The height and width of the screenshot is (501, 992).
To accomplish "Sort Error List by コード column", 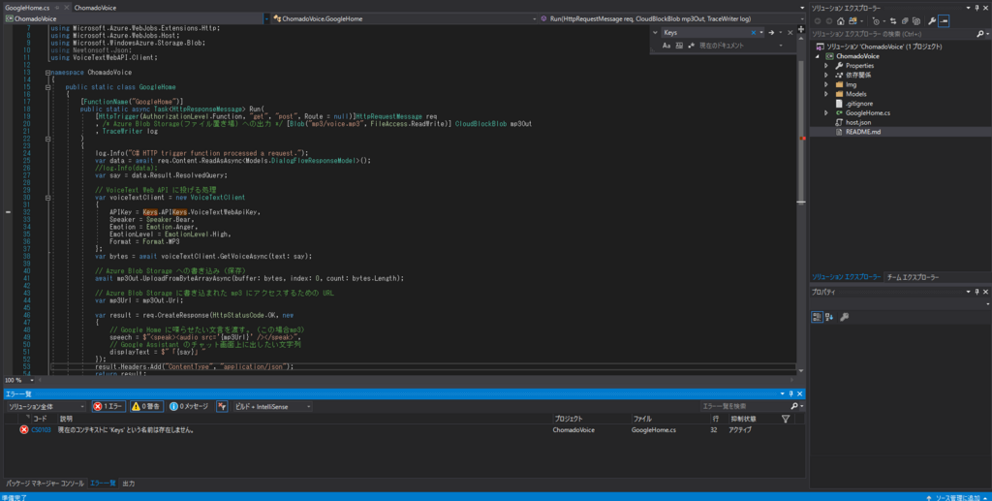I will tap(40, 419).
